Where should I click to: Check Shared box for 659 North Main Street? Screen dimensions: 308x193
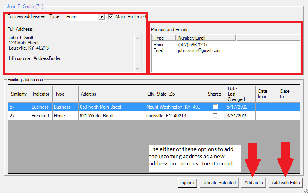(x=215, y=107)
